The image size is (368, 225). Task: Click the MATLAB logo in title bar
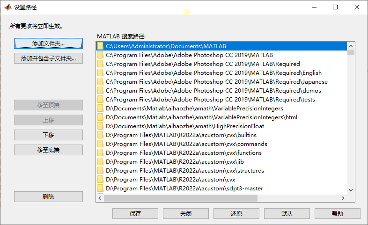(8, 7)
